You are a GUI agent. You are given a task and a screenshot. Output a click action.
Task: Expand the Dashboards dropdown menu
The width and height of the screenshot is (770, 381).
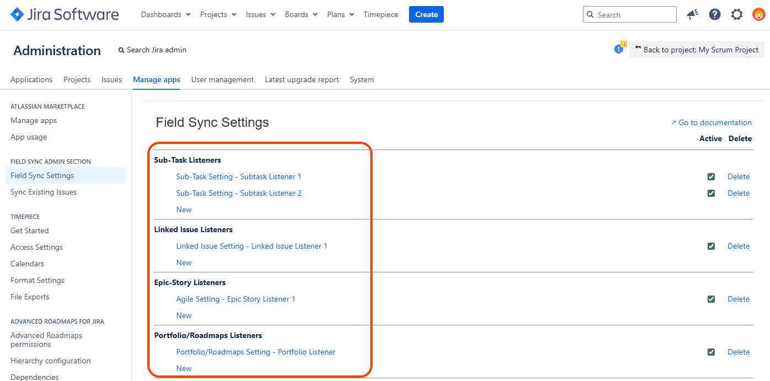coord(166,14)
